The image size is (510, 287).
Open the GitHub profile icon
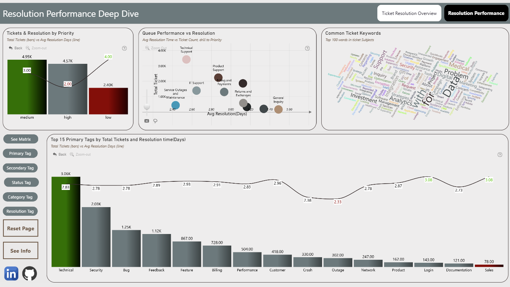(30, 274)
